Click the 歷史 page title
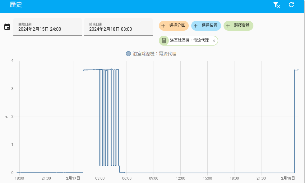This screenshot has height=183, width=305. [16, 5]
